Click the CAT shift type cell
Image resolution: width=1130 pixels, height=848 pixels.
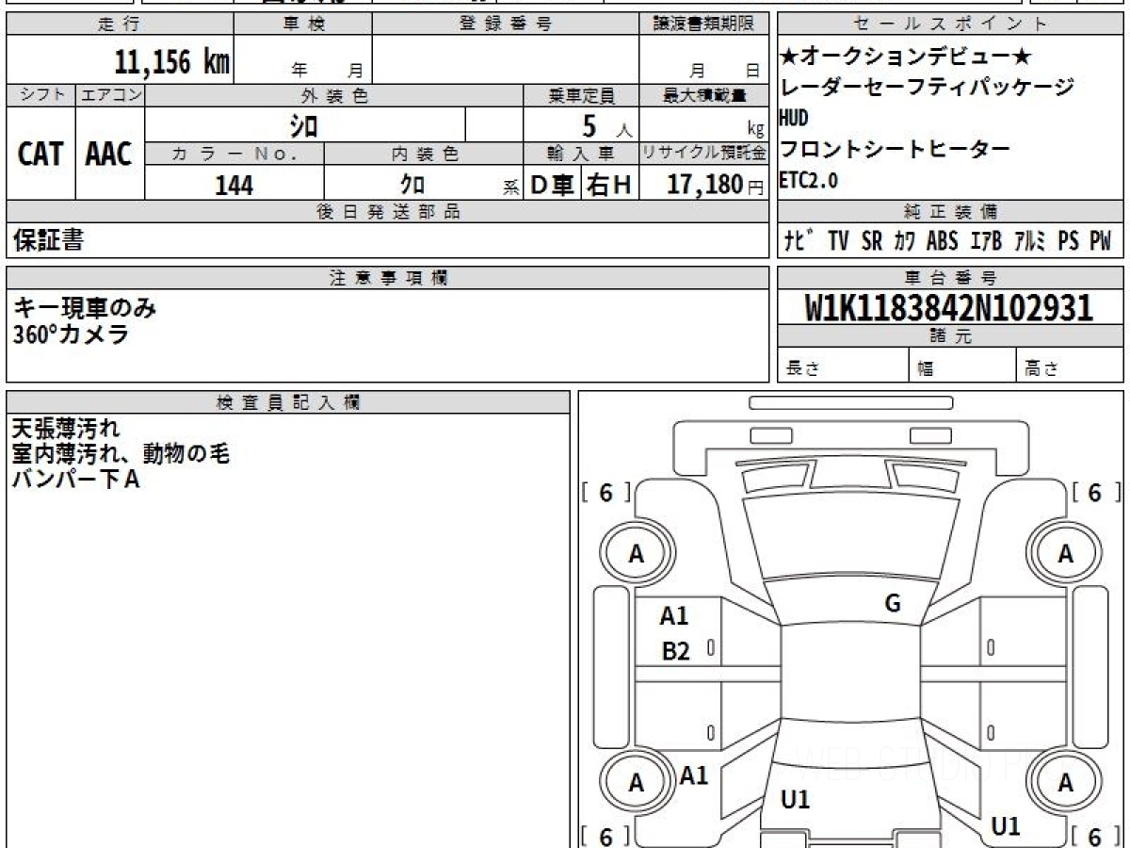click(40, 155)
